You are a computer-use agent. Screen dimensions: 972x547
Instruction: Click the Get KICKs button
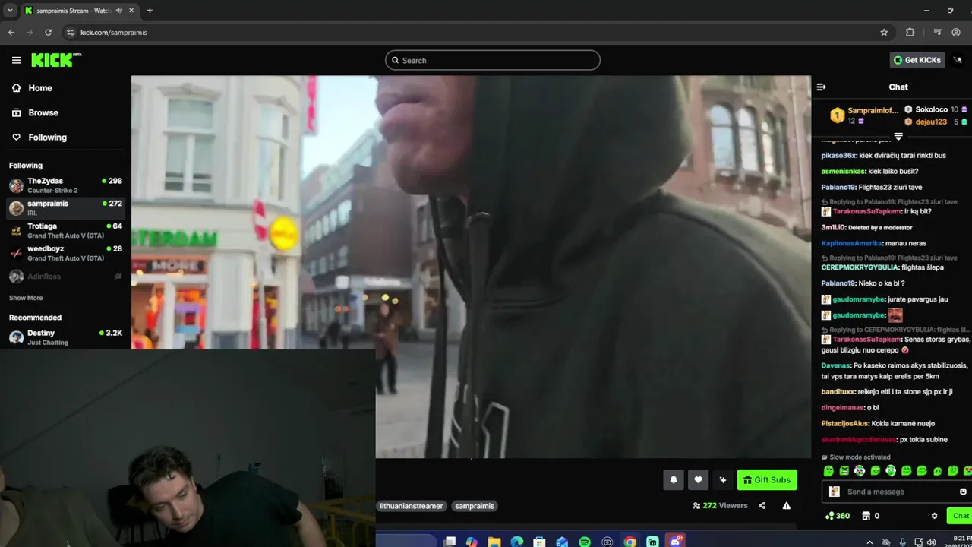click(917, 60)
